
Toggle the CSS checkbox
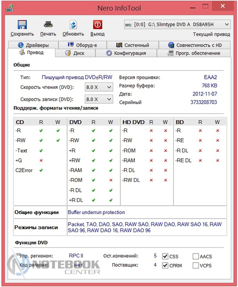point(165,256)
